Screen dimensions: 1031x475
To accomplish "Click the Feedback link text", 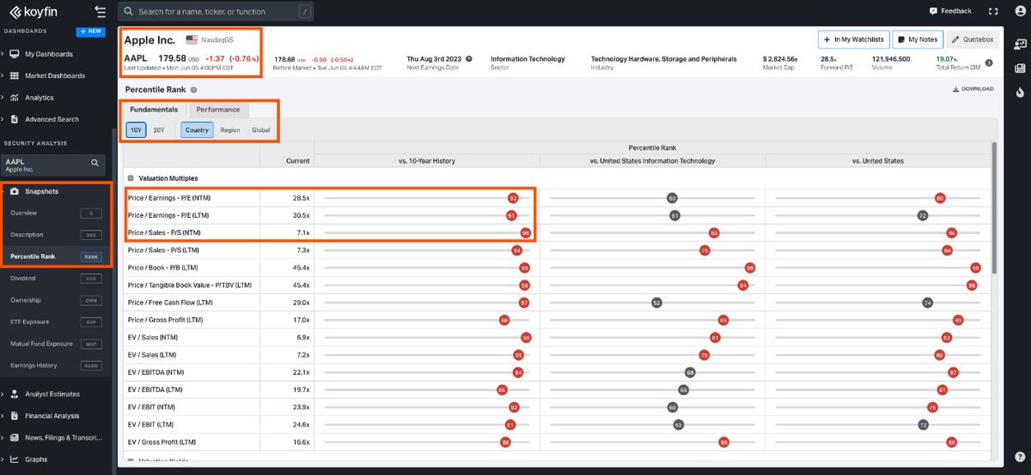I will [x=956, y=11].
